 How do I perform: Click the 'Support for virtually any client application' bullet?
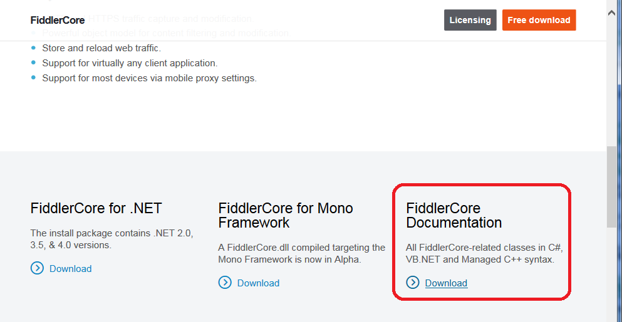[x=130, y=63]
